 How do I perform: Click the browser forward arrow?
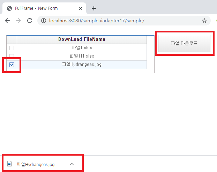click(18, 21)
